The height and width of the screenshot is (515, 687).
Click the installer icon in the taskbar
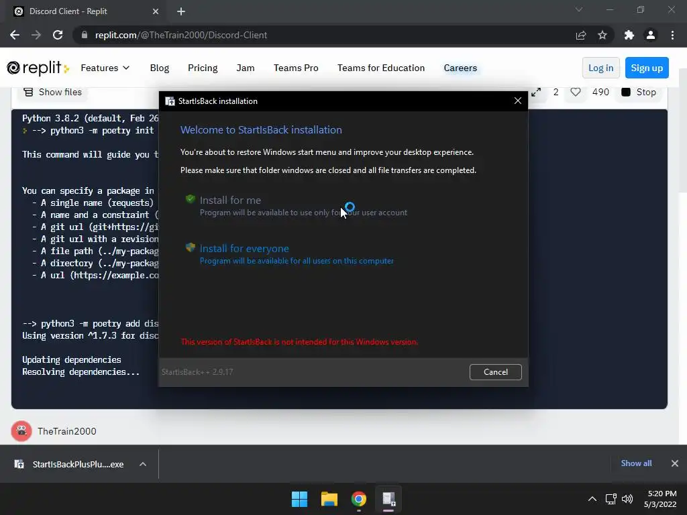coord(388,499)
